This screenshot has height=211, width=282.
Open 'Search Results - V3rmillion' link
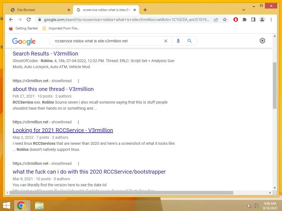tap(45, 54)
